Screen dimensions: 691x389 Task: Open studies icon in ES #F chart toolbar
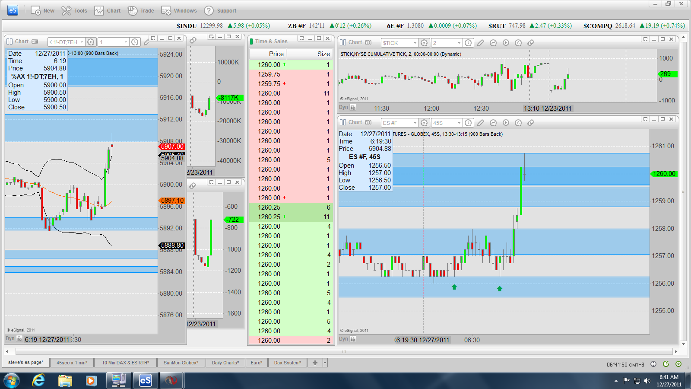click(493, 123)
